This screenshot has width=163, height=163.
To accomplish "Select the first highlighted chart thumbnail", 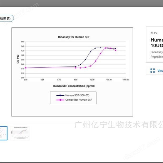I will coord(3,133).
